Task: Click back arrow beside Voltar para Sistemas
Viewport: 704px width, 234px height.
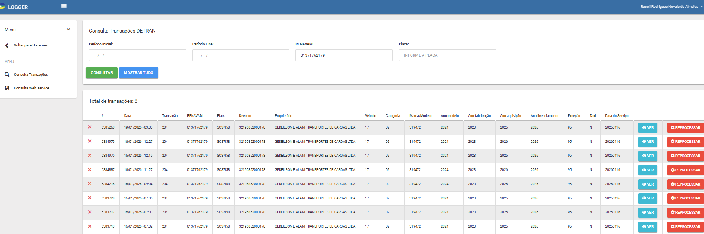Action: click(7, 46)
